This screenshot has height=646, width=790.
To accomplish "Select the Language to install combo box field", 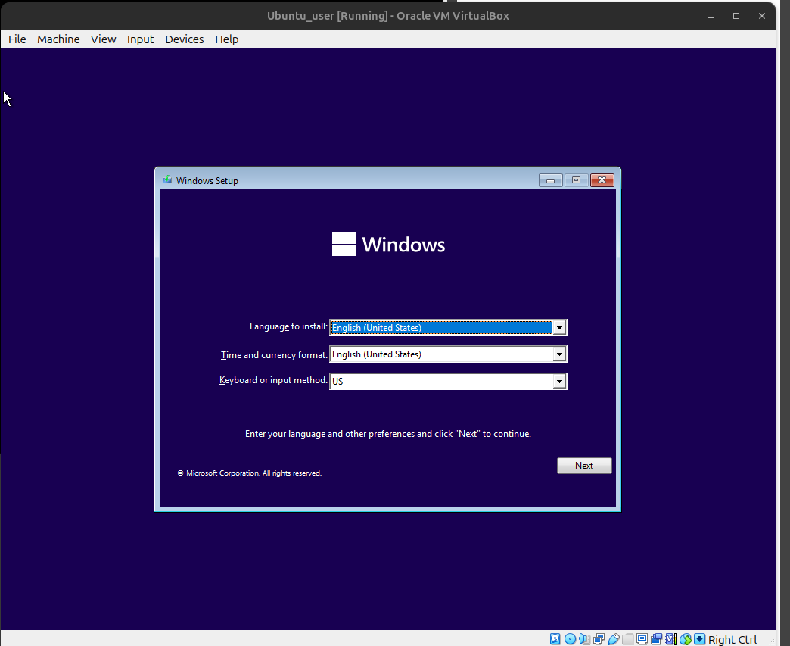I will [448, 328].
